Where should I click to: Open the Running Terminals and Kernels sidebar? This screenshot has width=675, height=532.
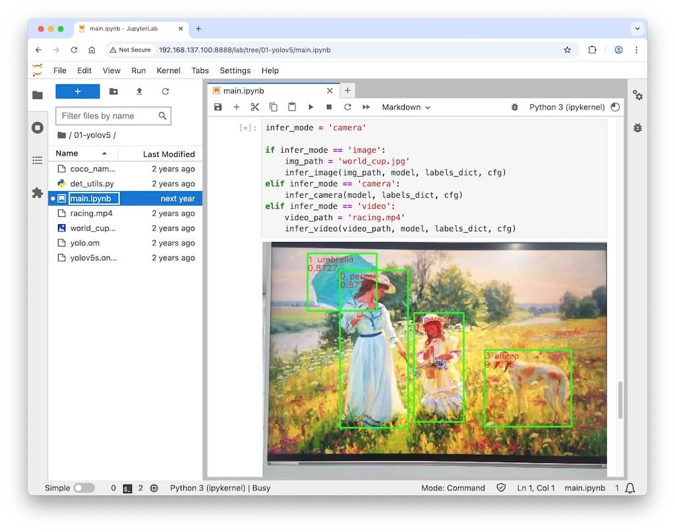(x=38, y=128)
